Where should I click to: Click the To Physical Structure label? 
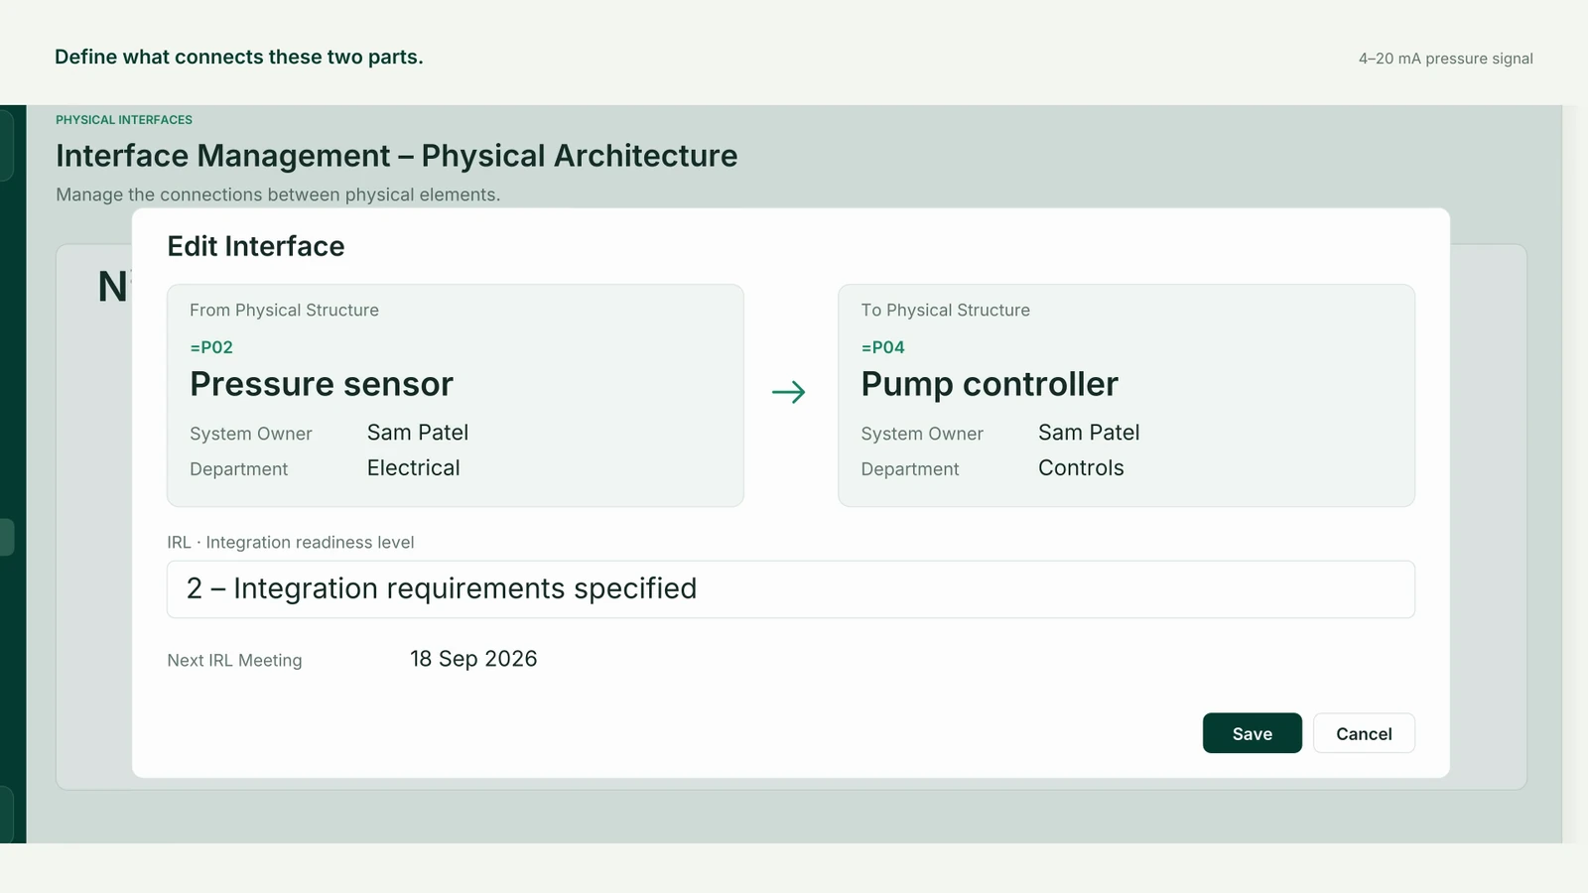(945, 311)
